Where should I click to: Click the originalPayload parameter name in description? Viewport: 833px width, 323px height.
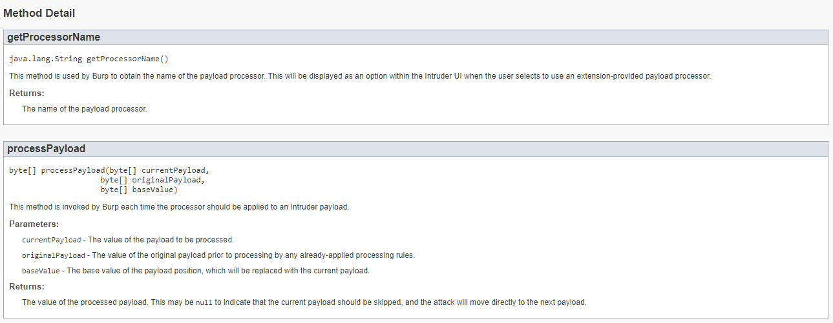(x=54, y=255)
